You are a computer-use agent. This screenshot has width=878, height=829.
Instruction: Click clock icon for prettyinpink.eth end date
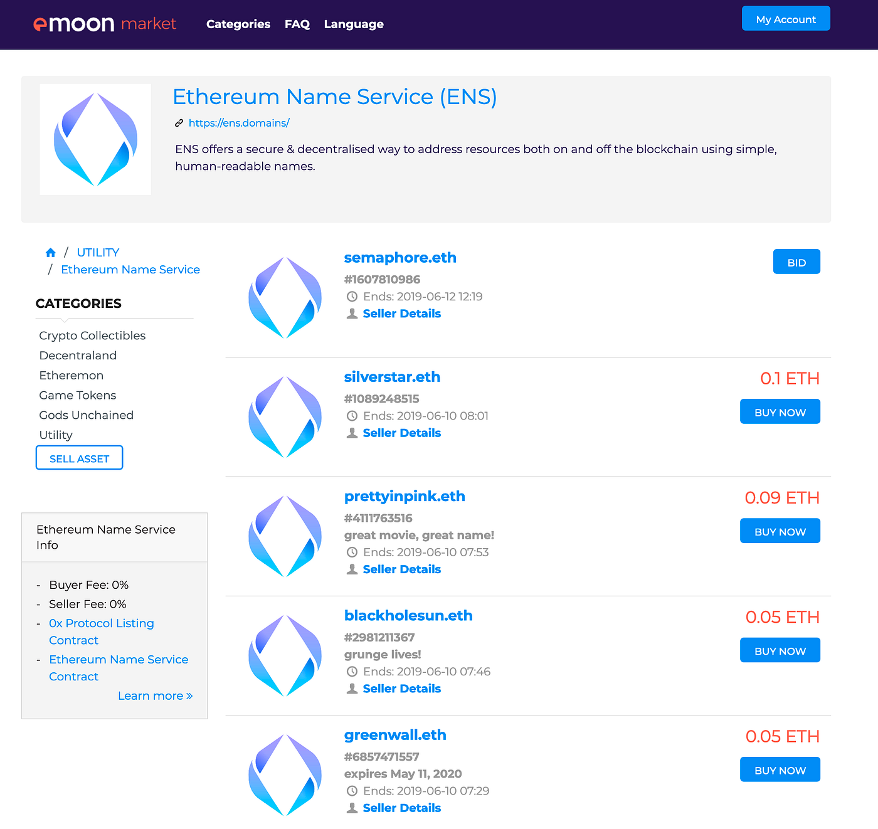click(x=352, y=552)
